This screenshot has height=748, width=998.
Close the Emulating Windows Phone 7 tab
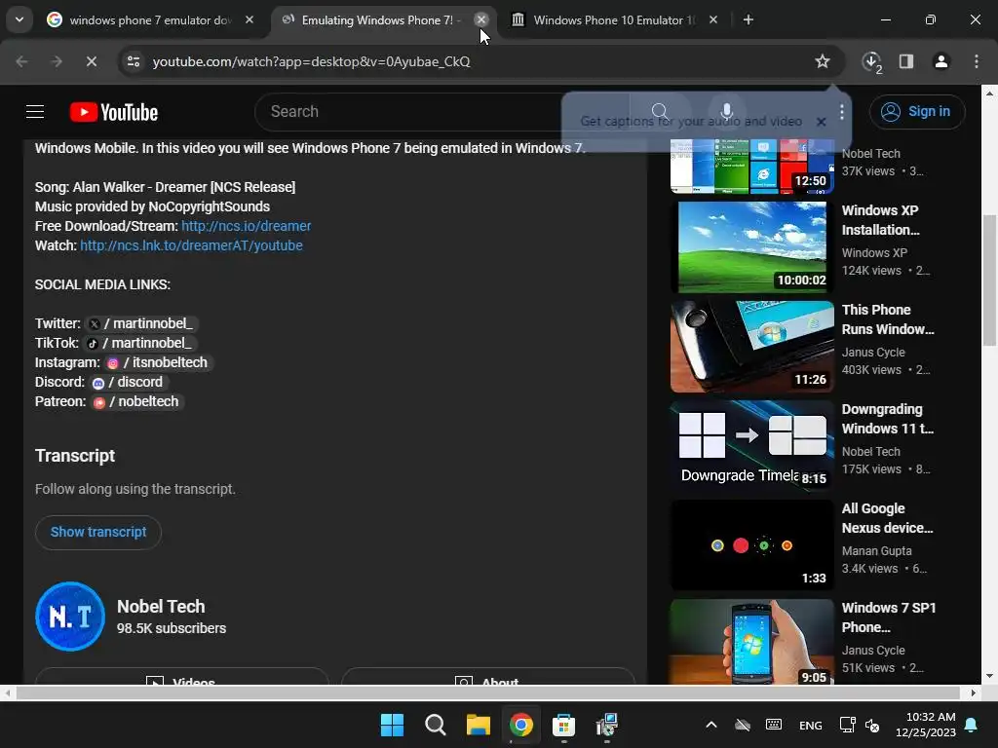(x=481, y=19)
